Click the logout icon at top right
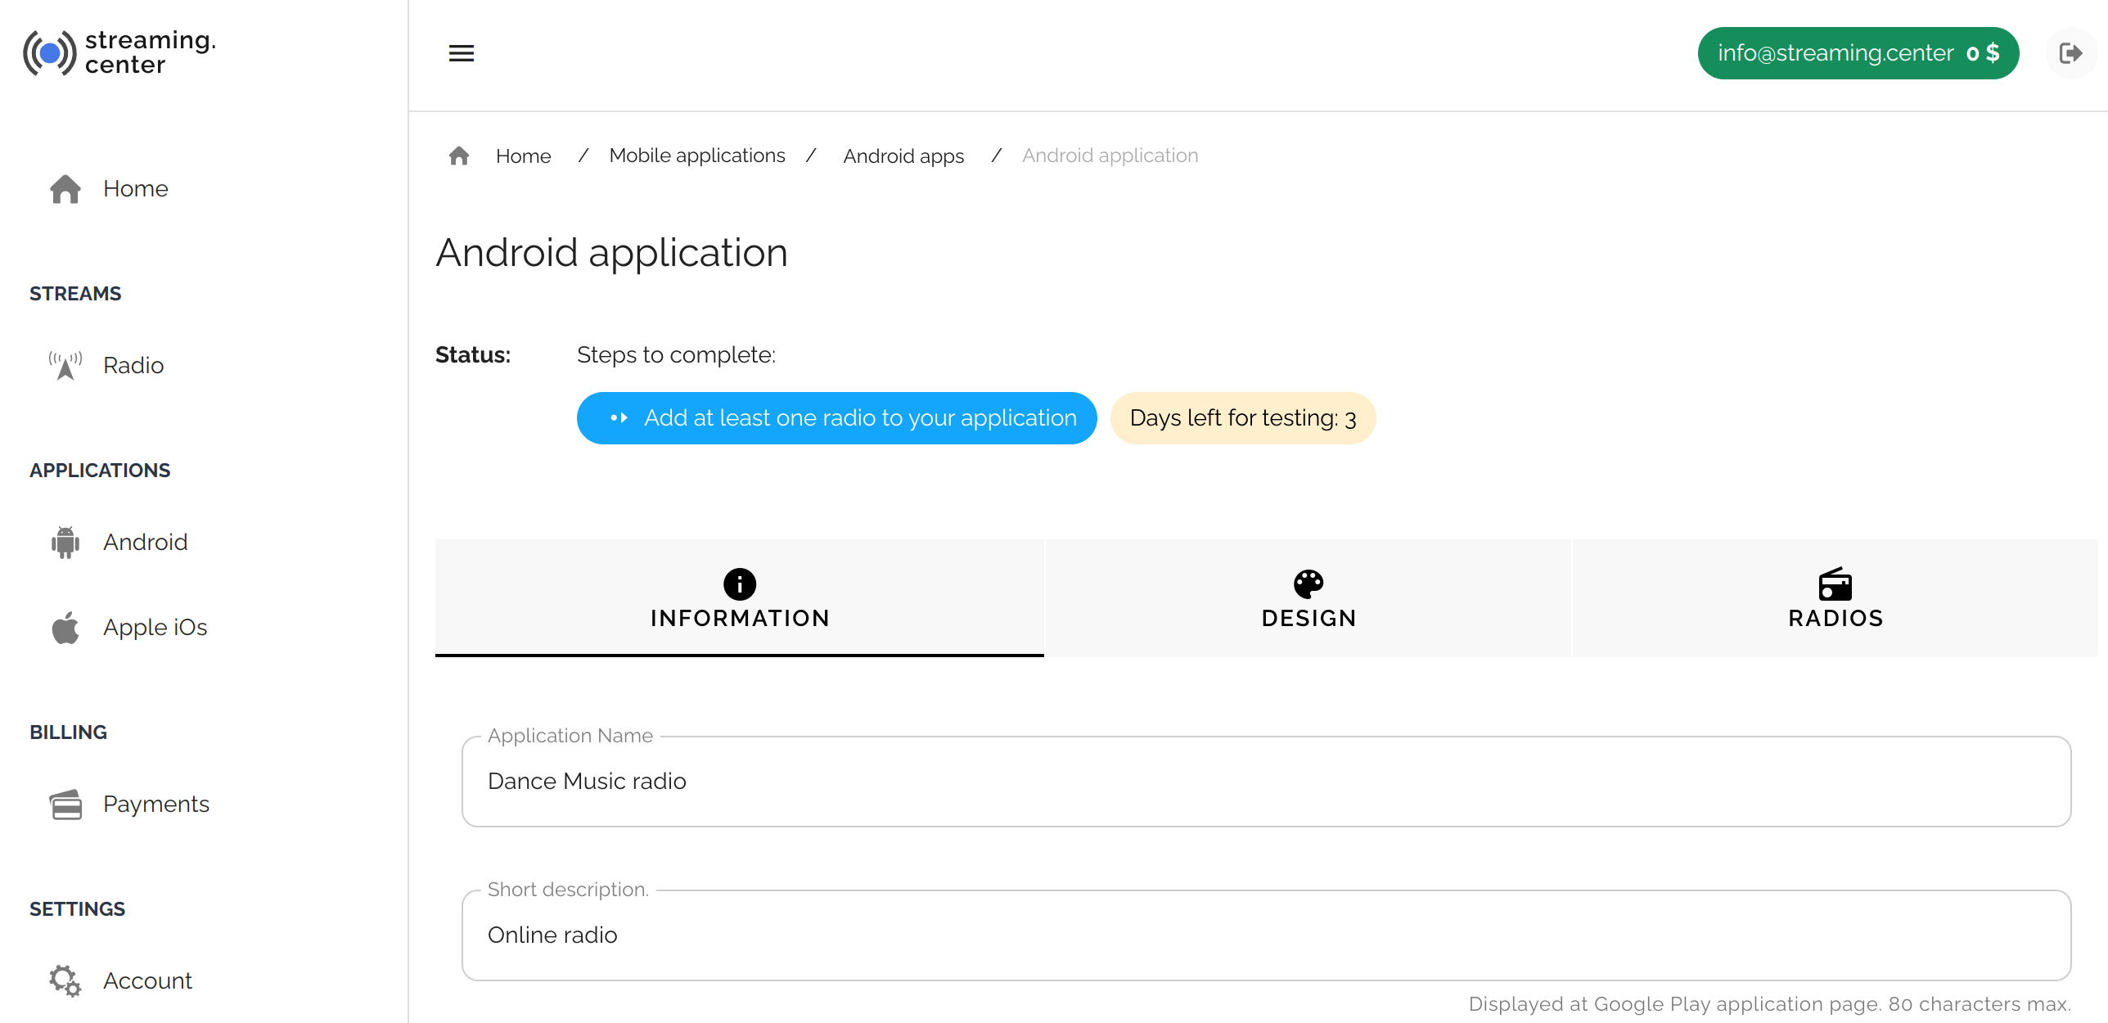 click(2070, 53)
